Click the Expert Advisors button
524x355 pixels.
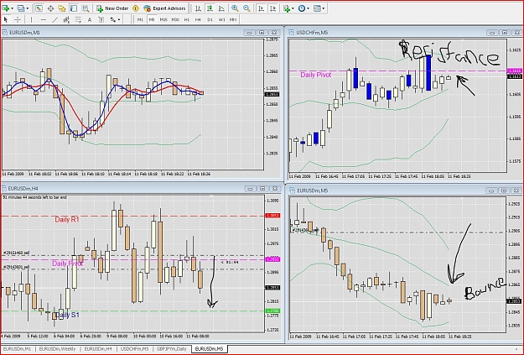(164, 8)
